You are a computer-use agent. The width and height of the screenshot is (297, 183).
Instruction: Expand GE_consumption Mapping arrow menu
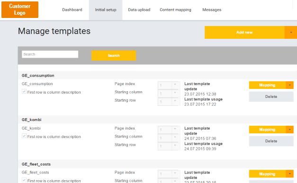[290, 85]
